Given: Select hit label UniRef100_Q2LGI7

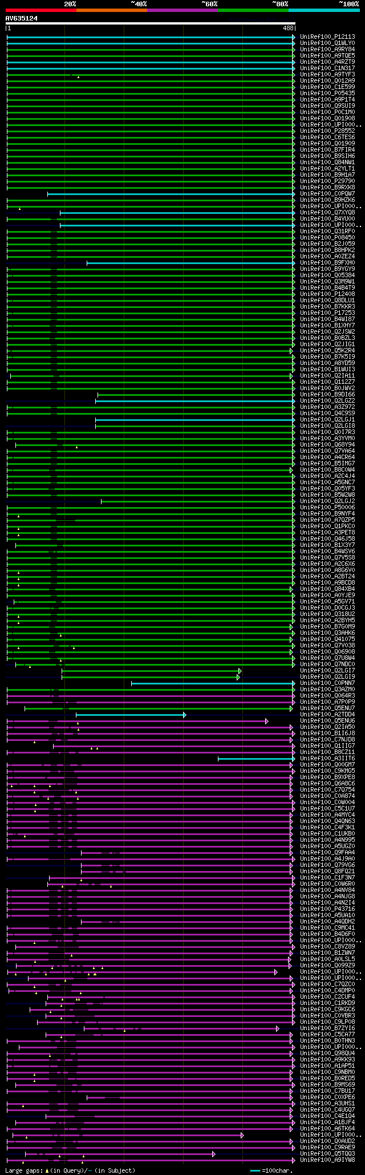Looking at the screenshot, I should pyautogui.click(x=327, y=670).
